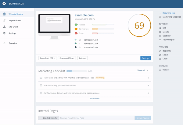
Task: Click the SEO magnifier icon
Action: 160,28
